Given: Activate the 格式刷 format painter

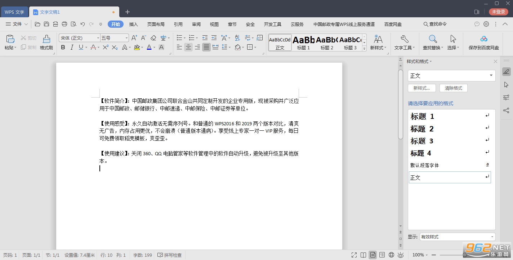Looking at the screenshot, I should pos(46,42).
